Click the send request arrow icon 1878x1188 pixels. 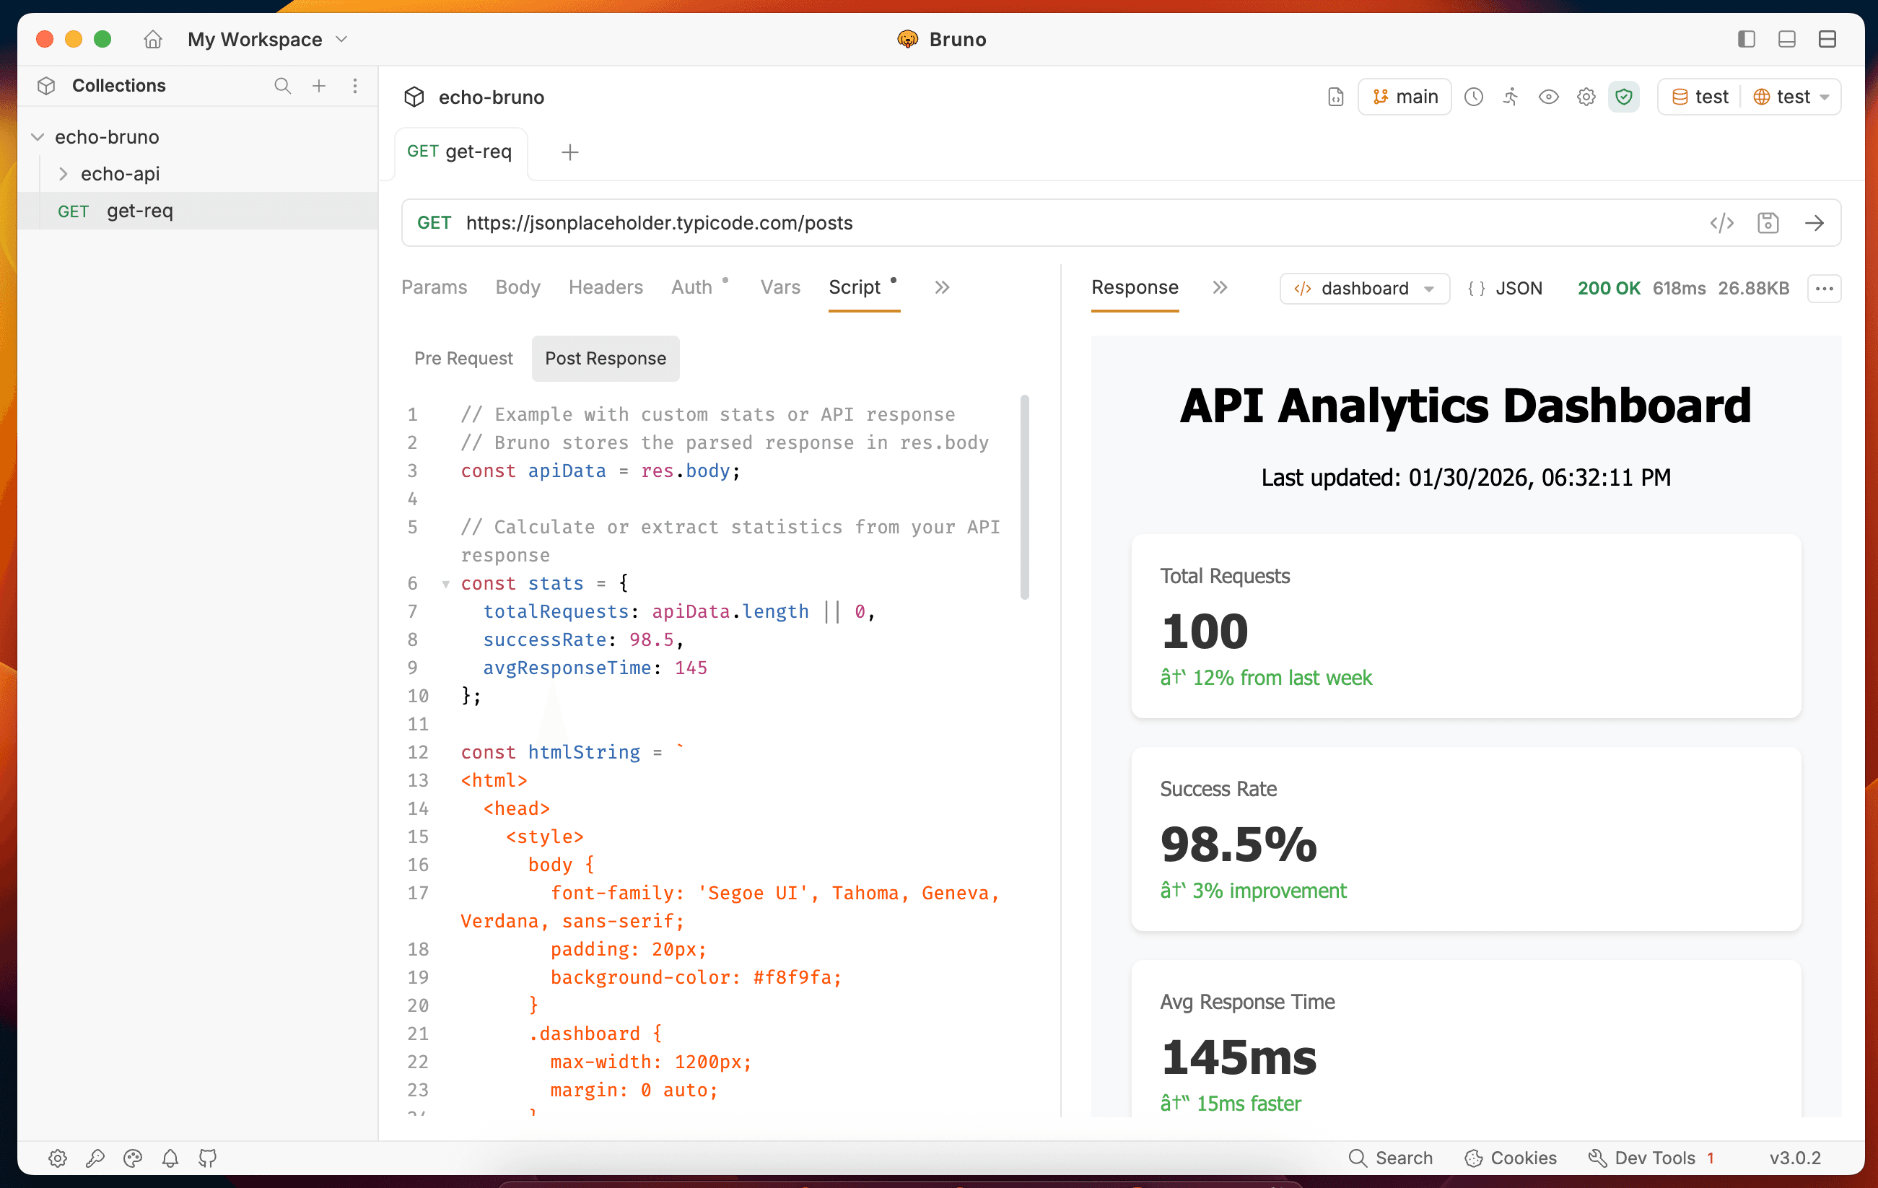[1814, 223]
